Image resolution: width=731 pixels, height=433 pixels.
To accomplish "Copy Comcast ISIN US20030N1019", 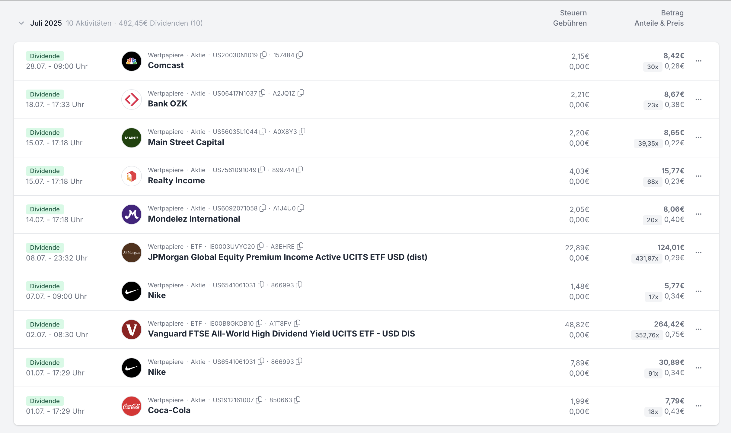I will 263,55.
